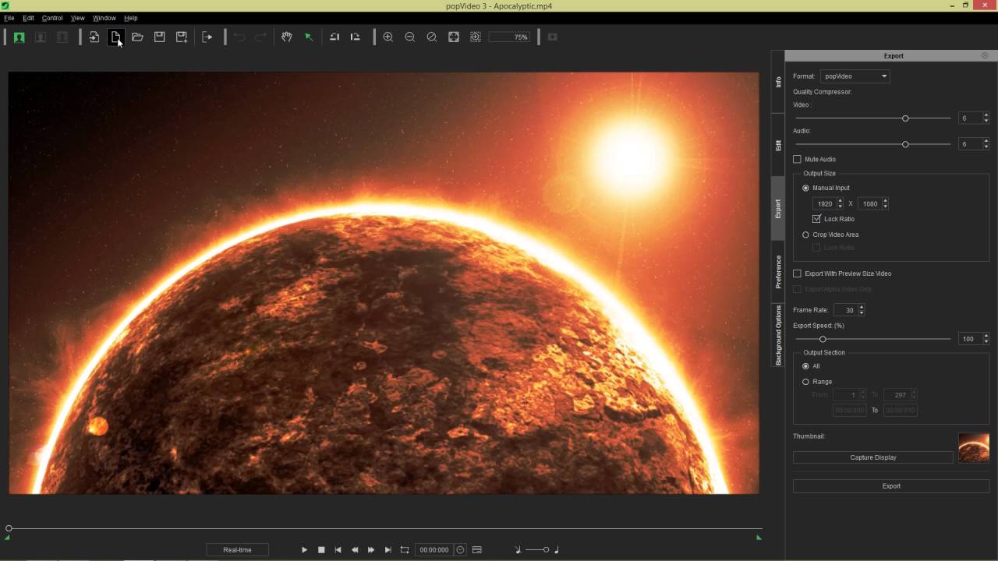Create a new project via page icon
The image size is (998, 561).
(115, 37)
